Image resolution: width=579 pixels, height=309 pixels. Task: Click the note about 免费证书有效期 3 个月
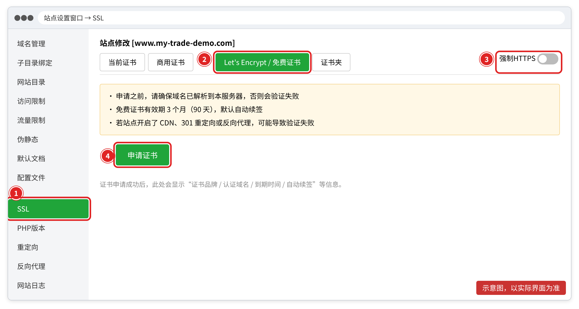[189, 110]
